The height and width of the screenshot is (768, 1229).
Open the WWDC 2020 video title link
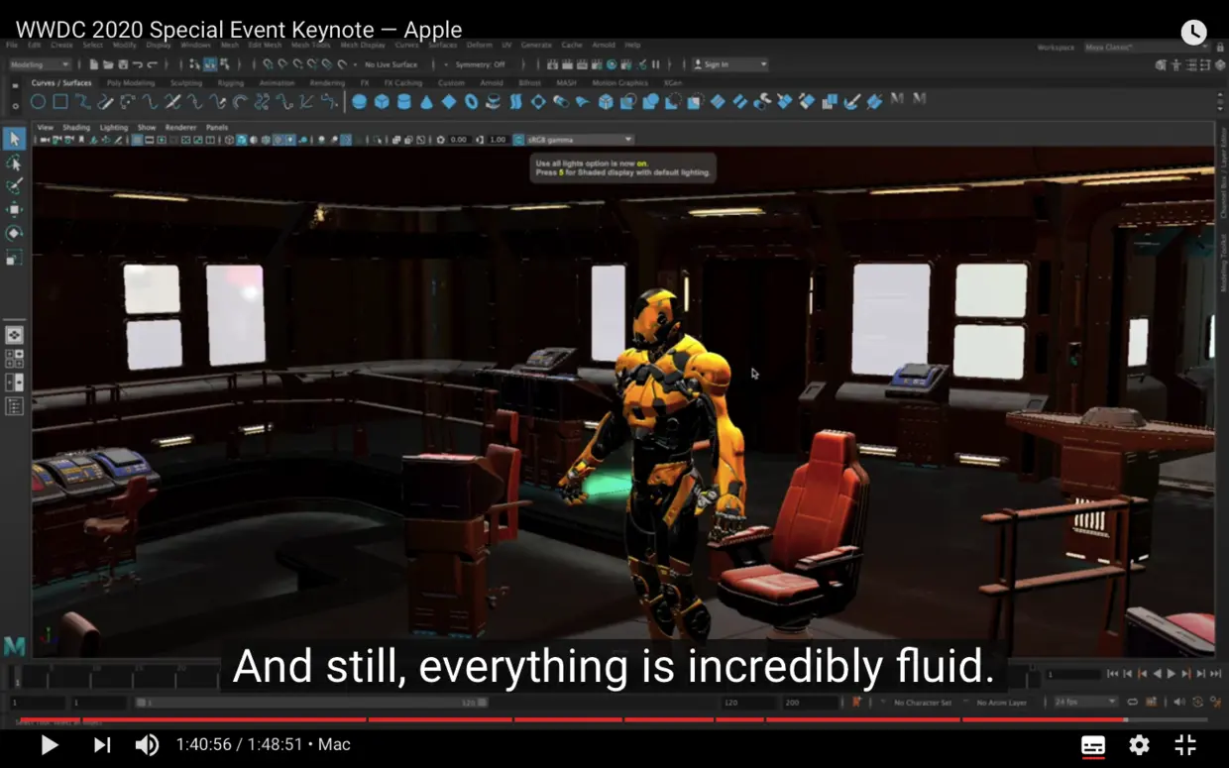(x=239, y=30)
